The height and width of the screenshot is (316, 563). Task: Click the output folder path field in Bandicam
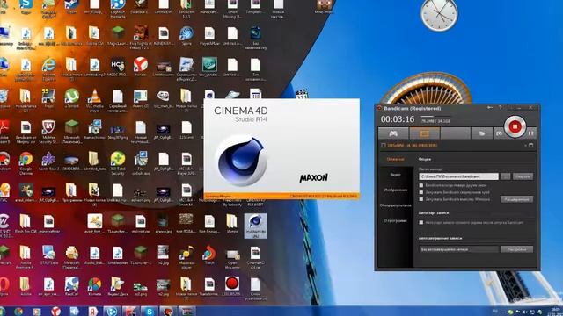[458, 176]
